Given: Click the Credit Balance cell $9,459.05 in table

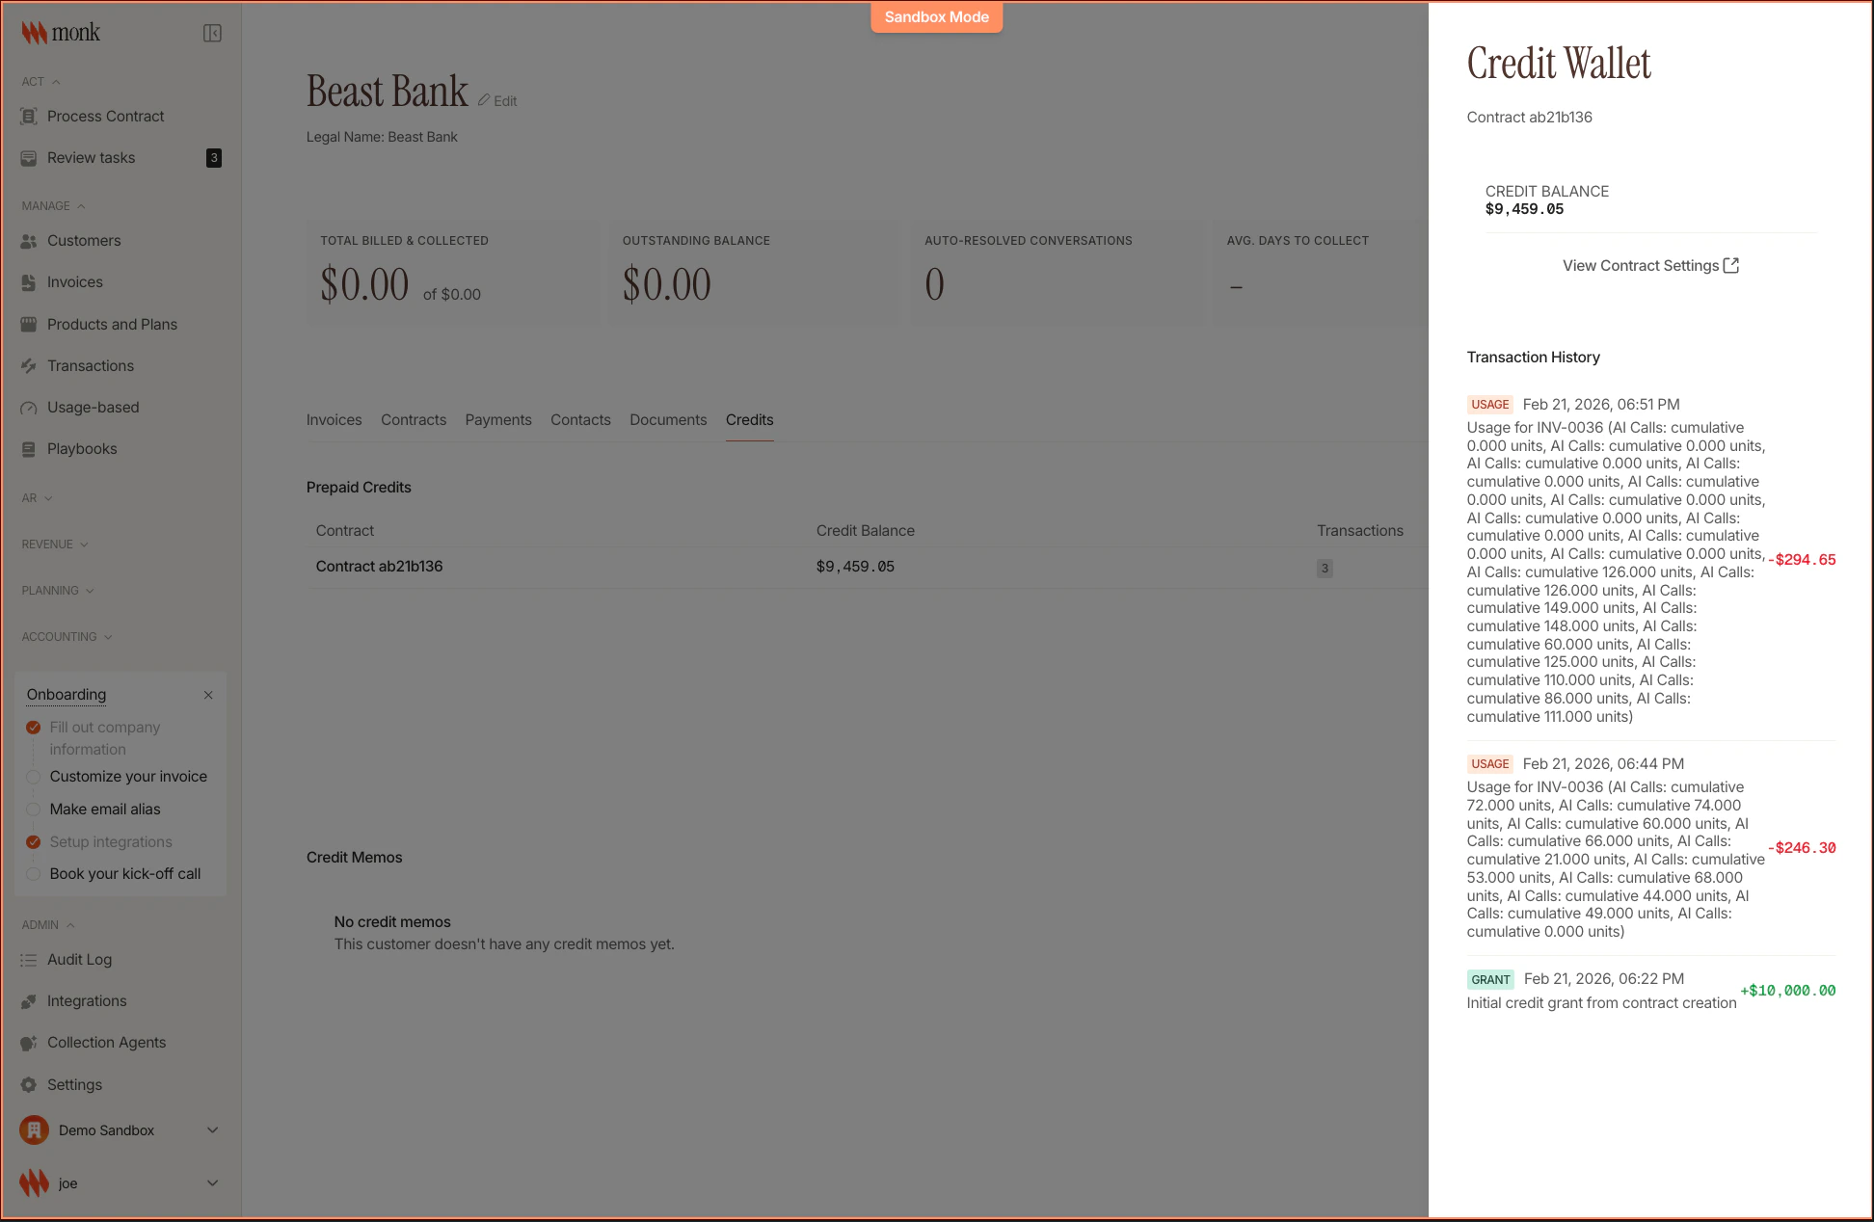Looking at the screenshot, I should click(x=855, y=567).
